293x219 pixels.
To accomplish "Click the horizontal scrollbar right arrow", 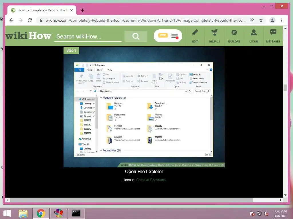I will pyautogui.click(x=281, y=200).
